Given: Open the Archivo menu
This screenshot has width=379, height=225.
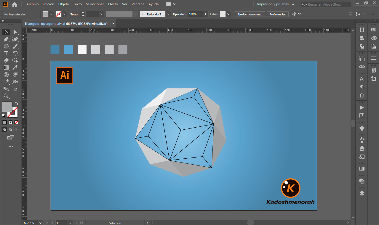Looking at the screenshot, I should (x=32, y=4).
